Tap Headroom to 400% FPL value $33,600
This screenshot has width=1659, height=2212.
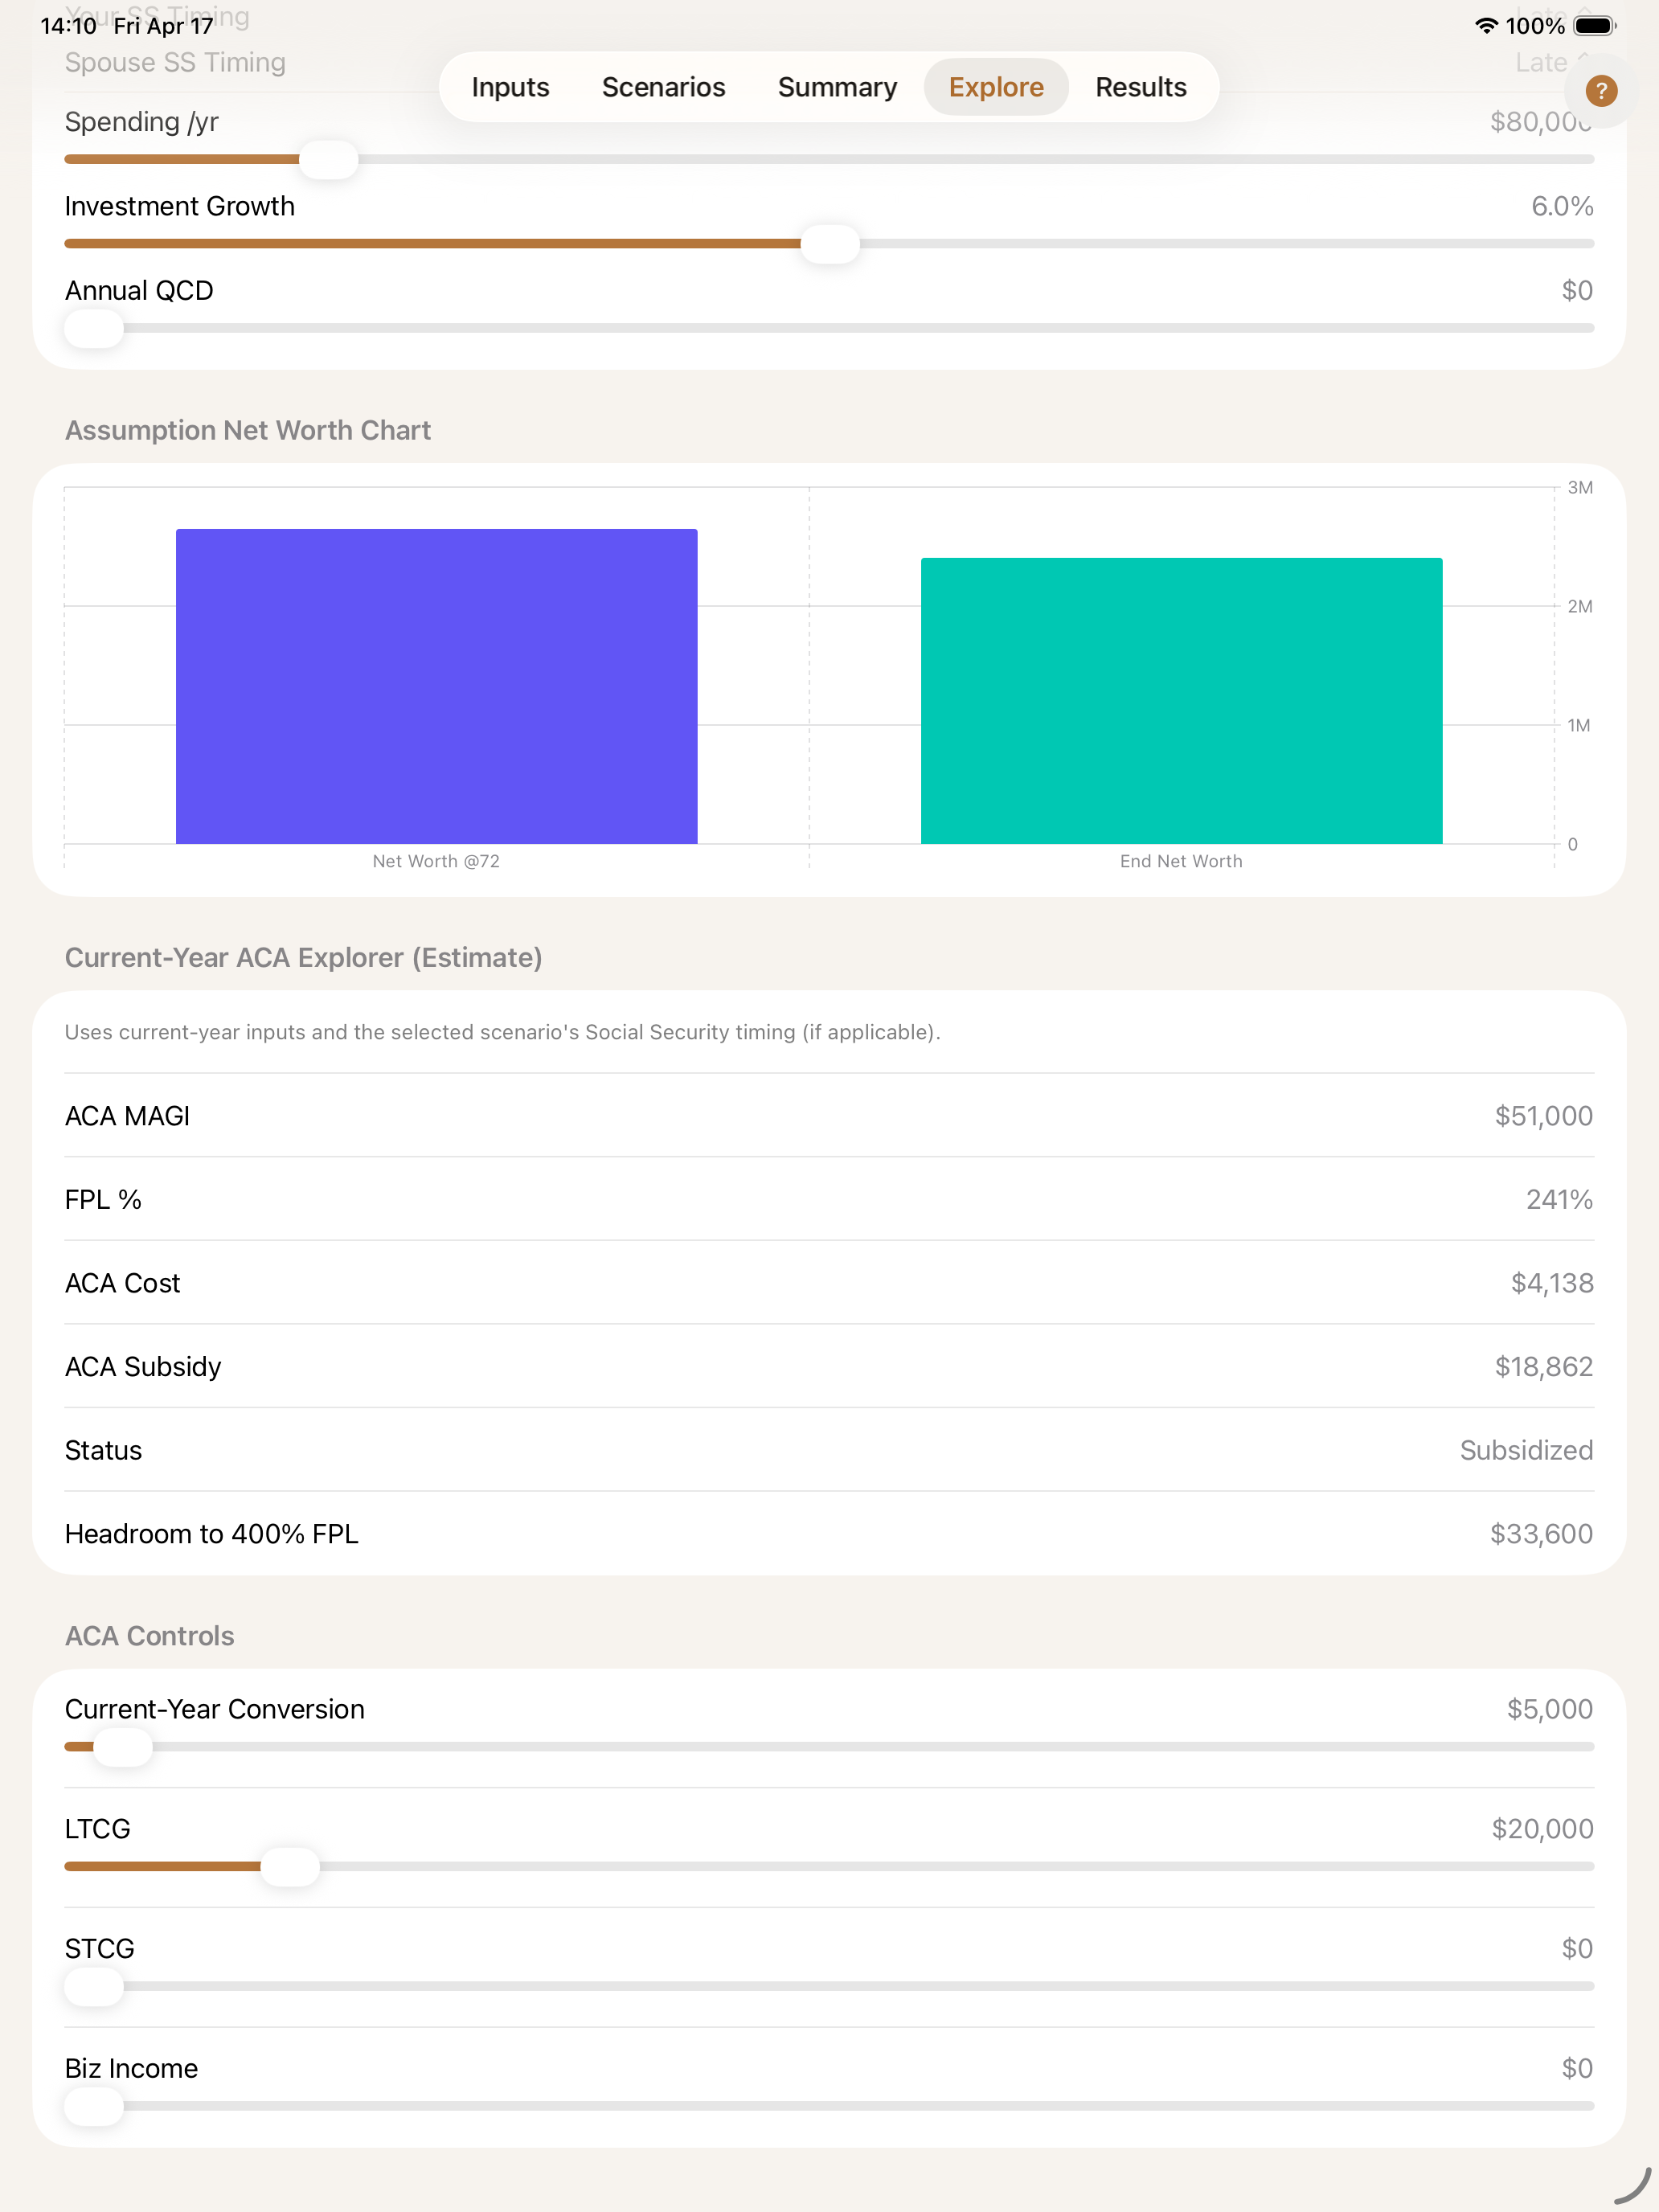pyautogui.click(x=1541, y=1535)
